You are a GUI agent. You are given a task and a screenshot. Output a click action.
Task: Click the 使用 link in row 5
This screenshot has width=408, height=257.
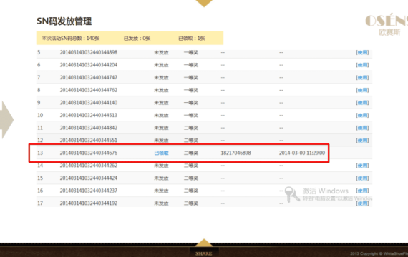coord(362,52)
